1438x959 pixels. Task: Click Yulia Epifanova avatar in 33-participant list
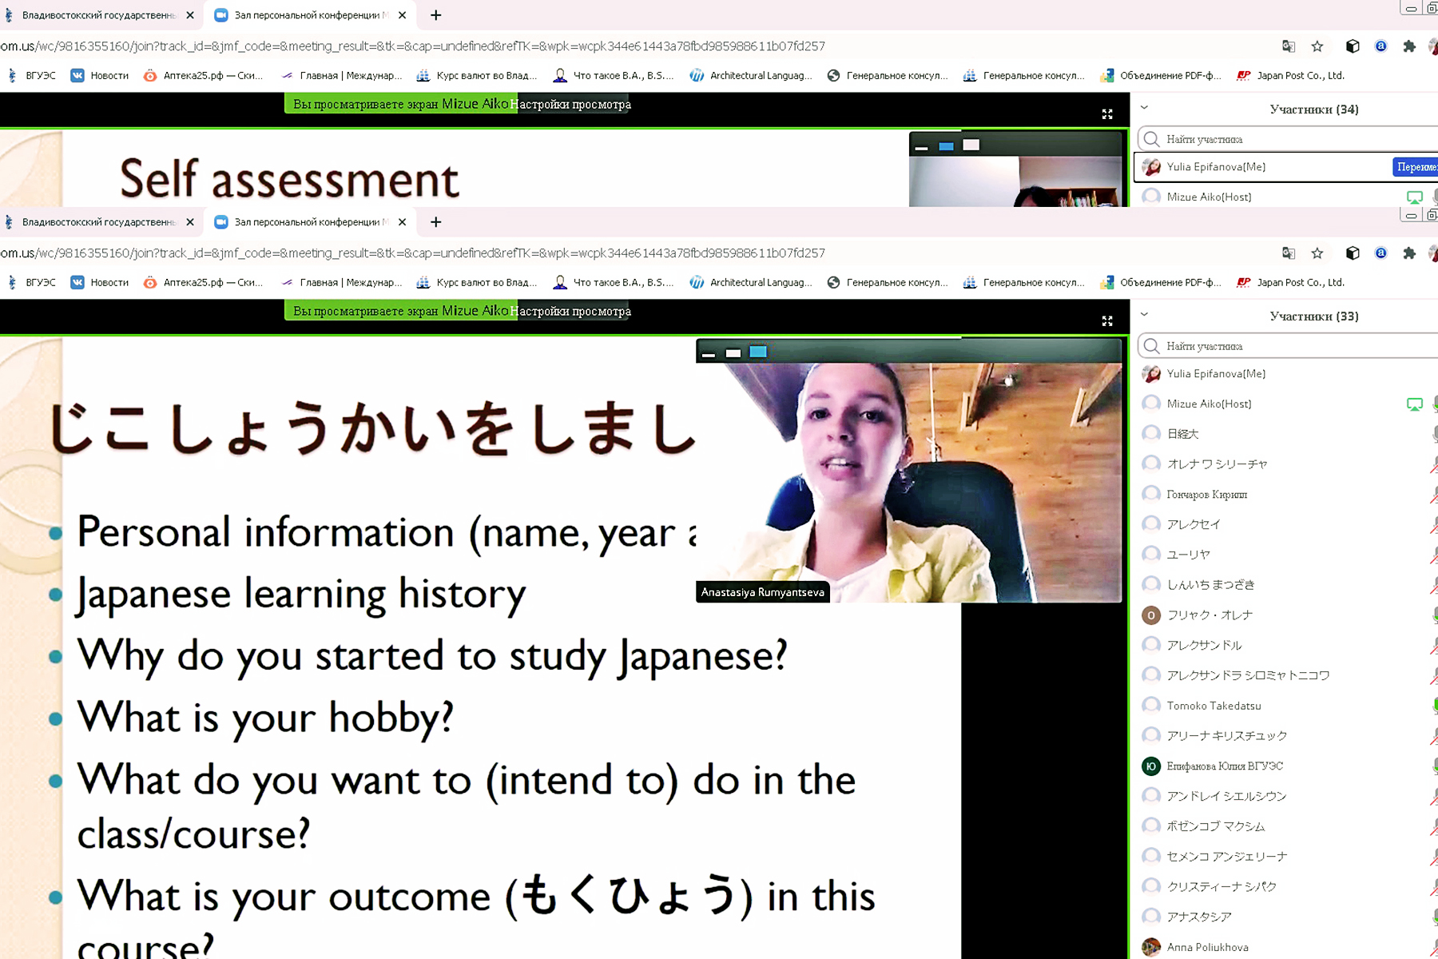pos(1151,374)
